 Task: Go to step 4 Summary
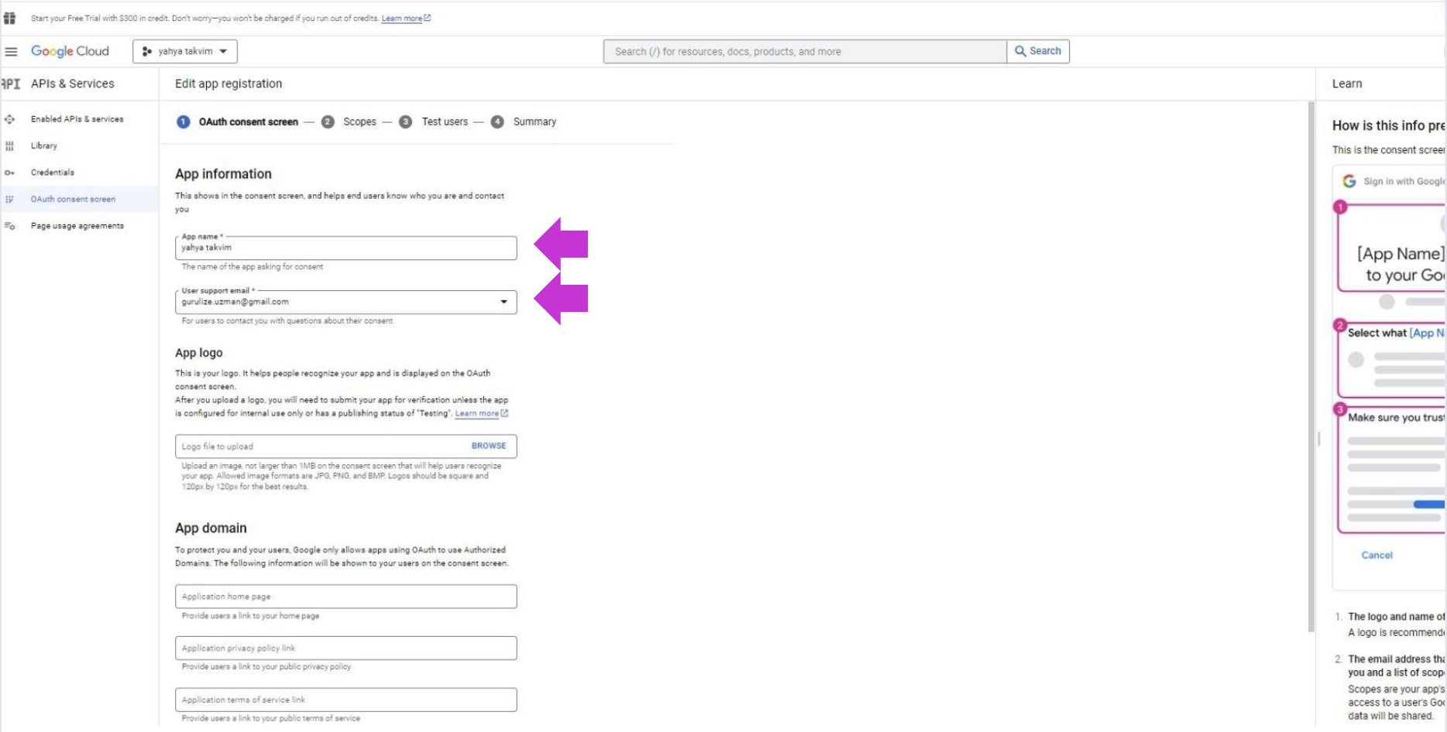pyautogui.click(x=524, y=121)
